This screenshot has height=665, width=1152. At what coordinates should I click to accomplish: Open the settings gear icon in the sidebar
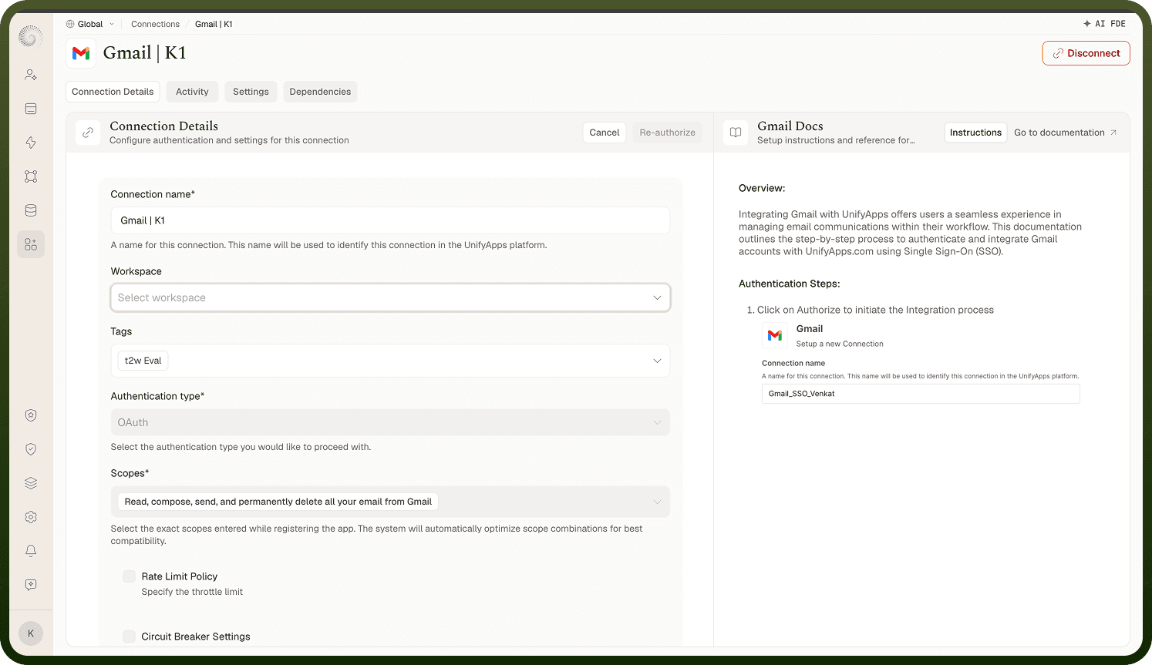coord(31,517)
